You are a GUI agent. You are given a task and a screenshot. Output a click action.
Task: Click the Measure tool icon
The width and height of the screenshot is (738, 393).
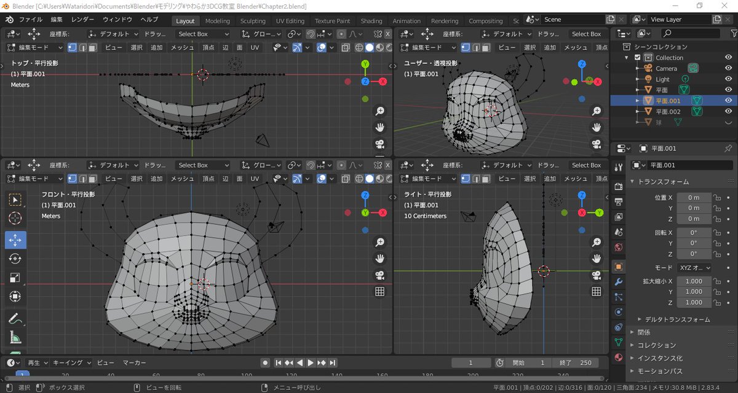click(15, 337)
